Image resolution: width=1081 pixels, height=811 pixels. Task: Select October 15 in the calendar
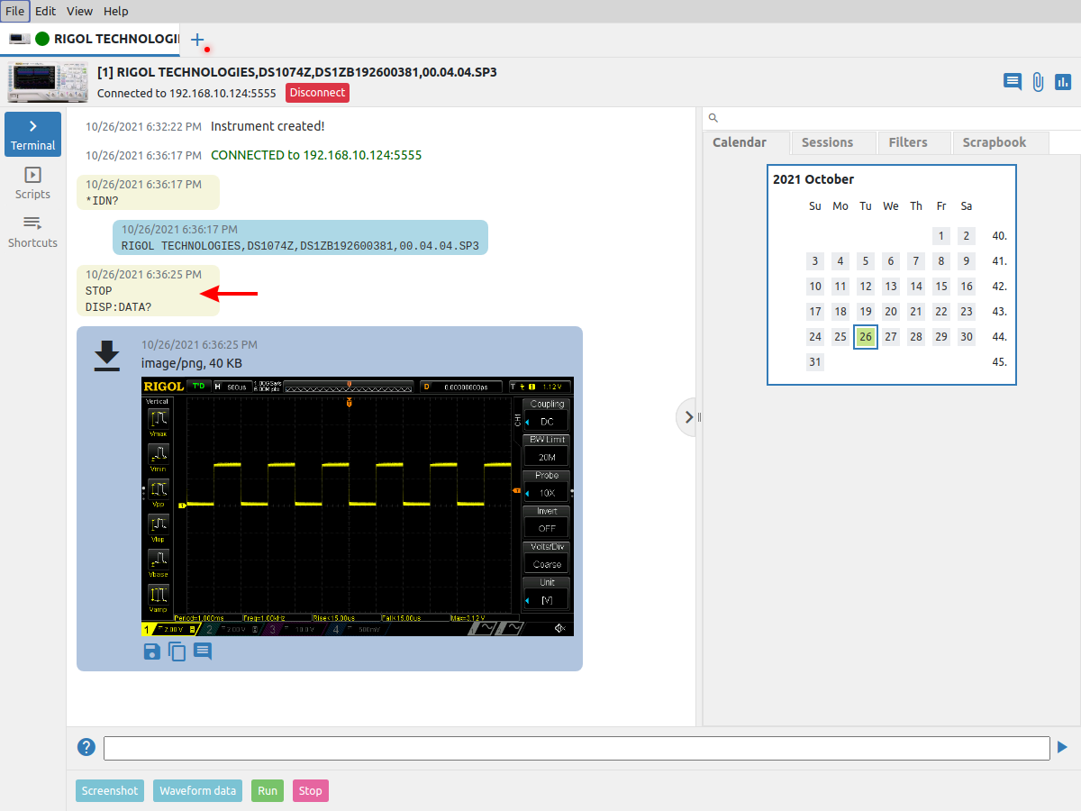pyautogui.click(x=941, y=287)
